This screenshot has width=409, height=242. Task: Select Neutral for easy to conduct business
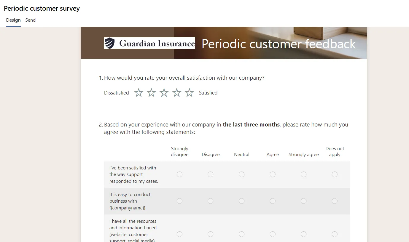242,201
